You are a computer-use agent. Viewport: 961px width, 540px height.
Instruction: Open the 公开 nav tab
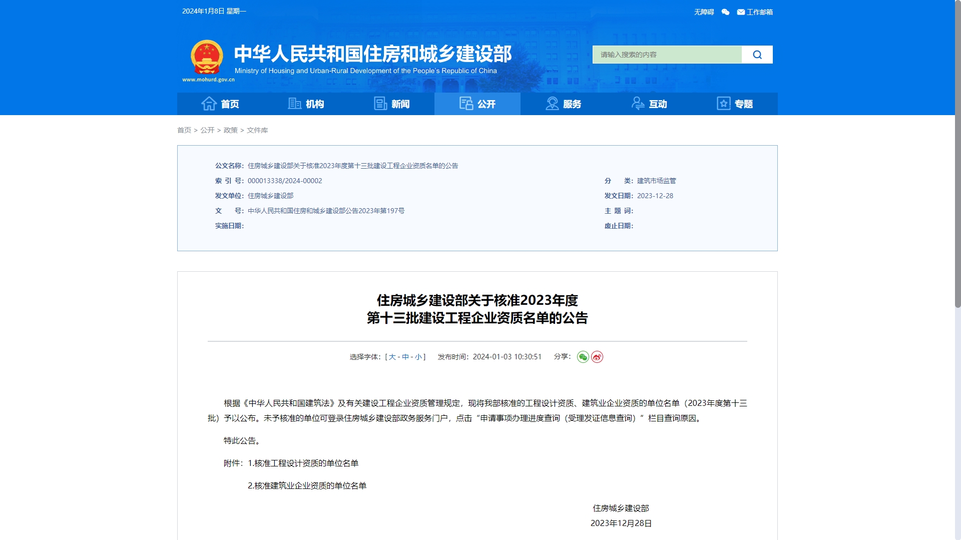point(477,104)
